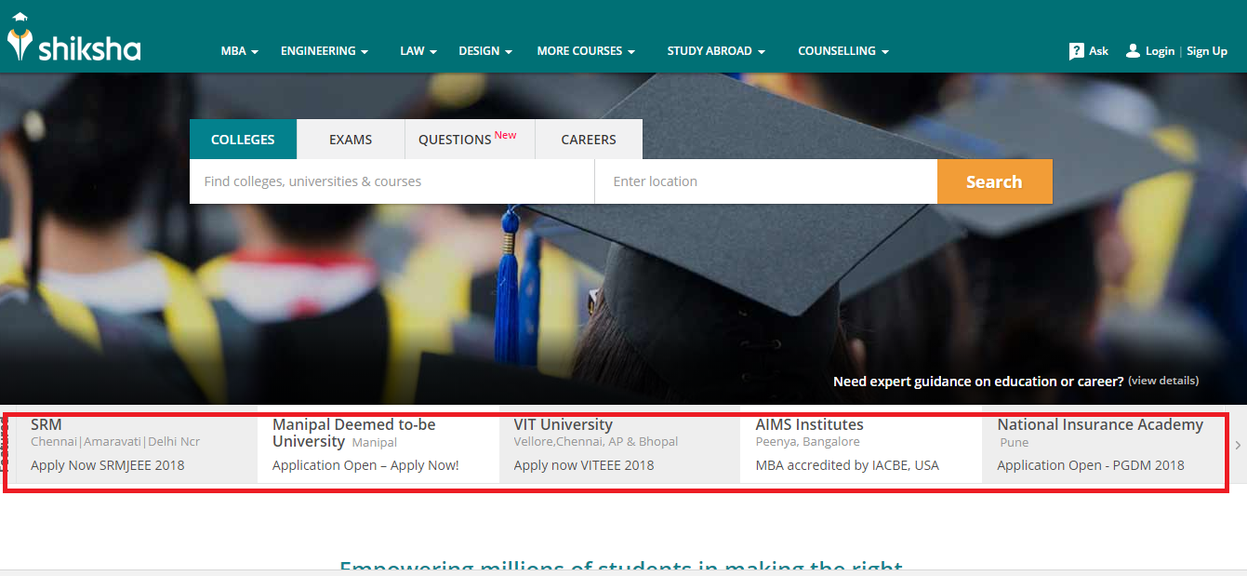Expand the Design menu
Image resolution: width=1247 pixels, height=576 pixels.
tap(485, 51)
